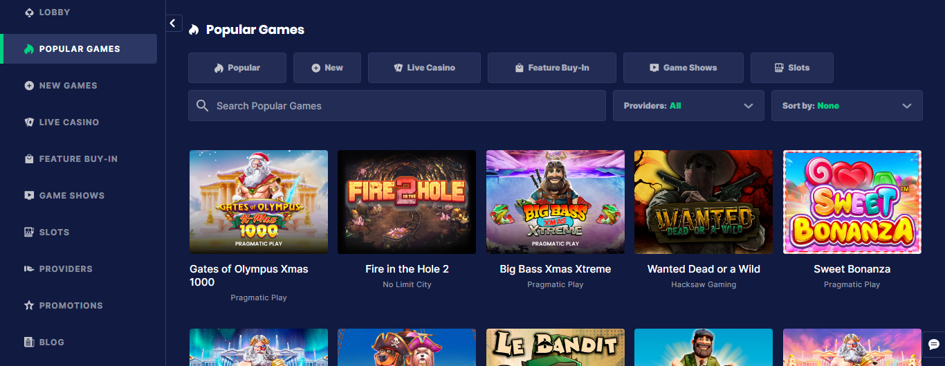Click the Lobby spade icon in sidebar
The image size is (945, 366).
click(x=29, y=12)
